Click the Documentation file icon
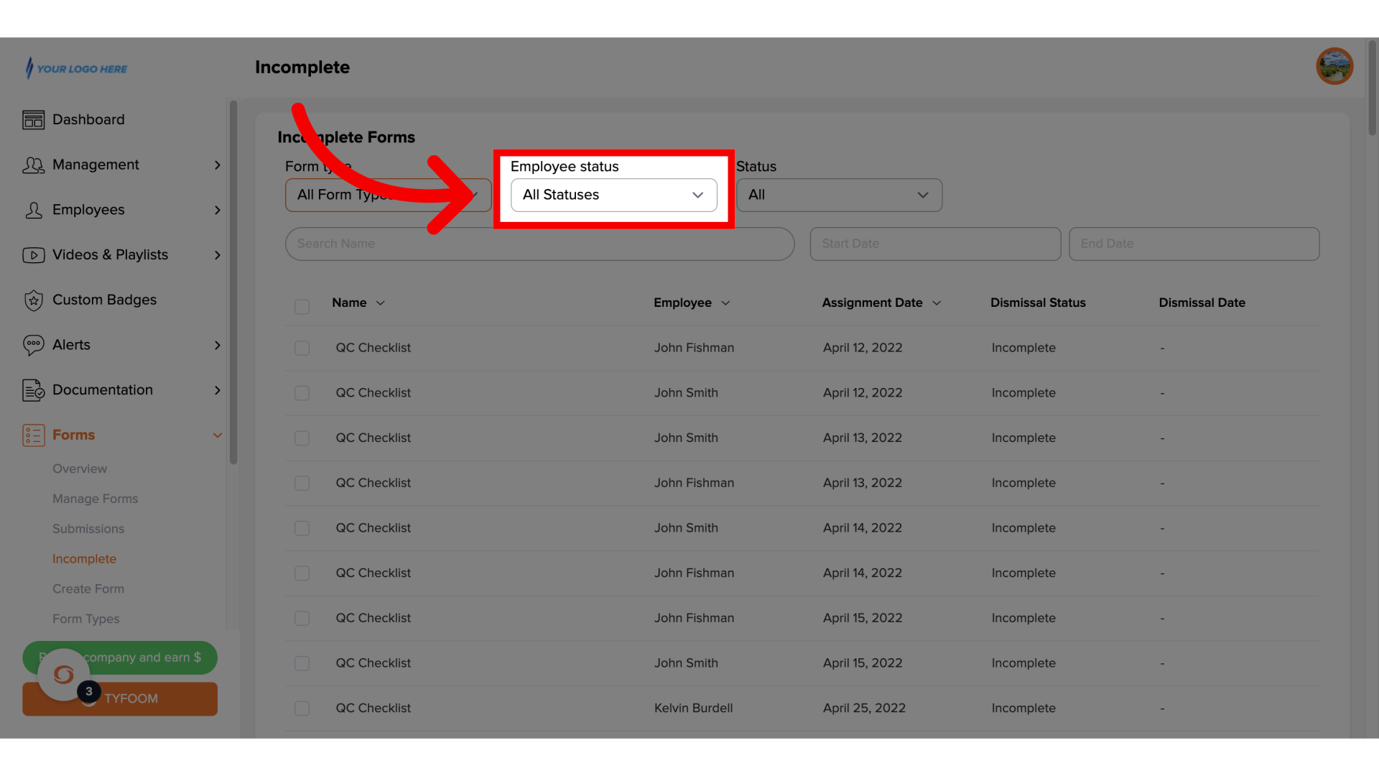This screenshot has height=776, width=1379. click(x=33, y=390)
